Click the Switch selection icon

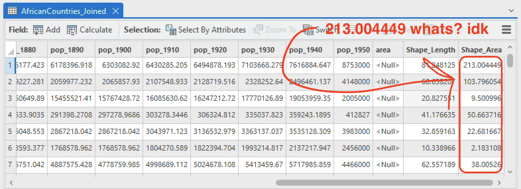click(x=308, y=30)
